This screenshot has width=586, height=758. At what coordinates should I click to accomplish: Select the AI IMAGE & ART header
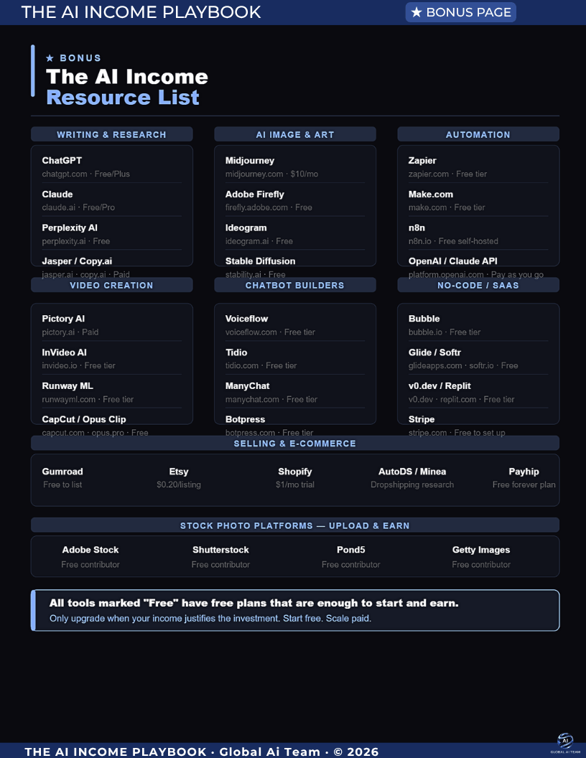tap(295, 134)
